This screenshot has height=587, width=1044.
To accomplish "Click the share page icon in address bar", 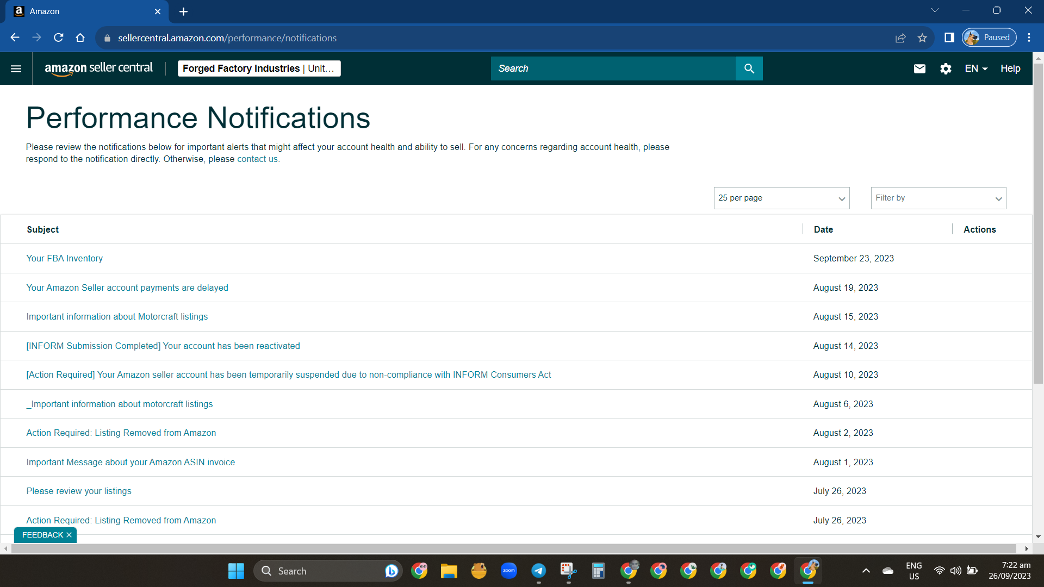I will pos(900,38).
